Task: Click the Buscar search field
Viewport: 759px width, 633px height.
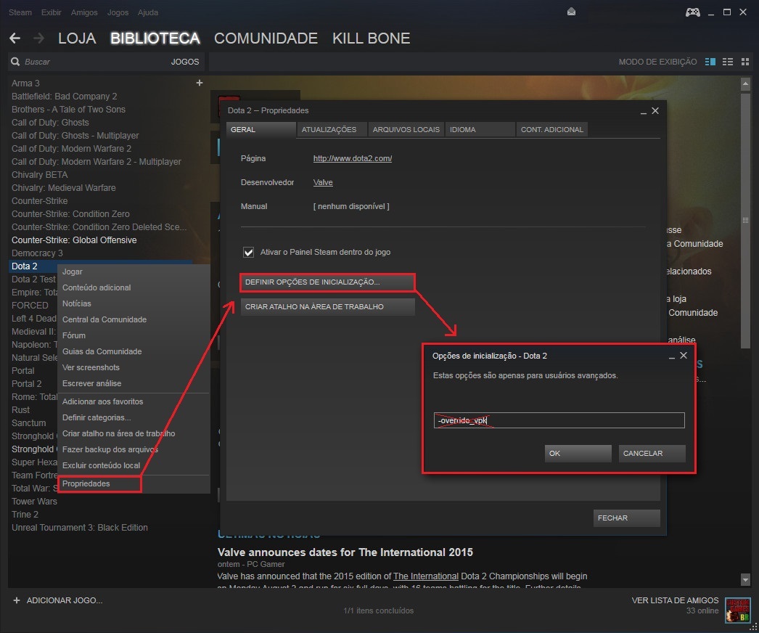Action: [92, 62]
